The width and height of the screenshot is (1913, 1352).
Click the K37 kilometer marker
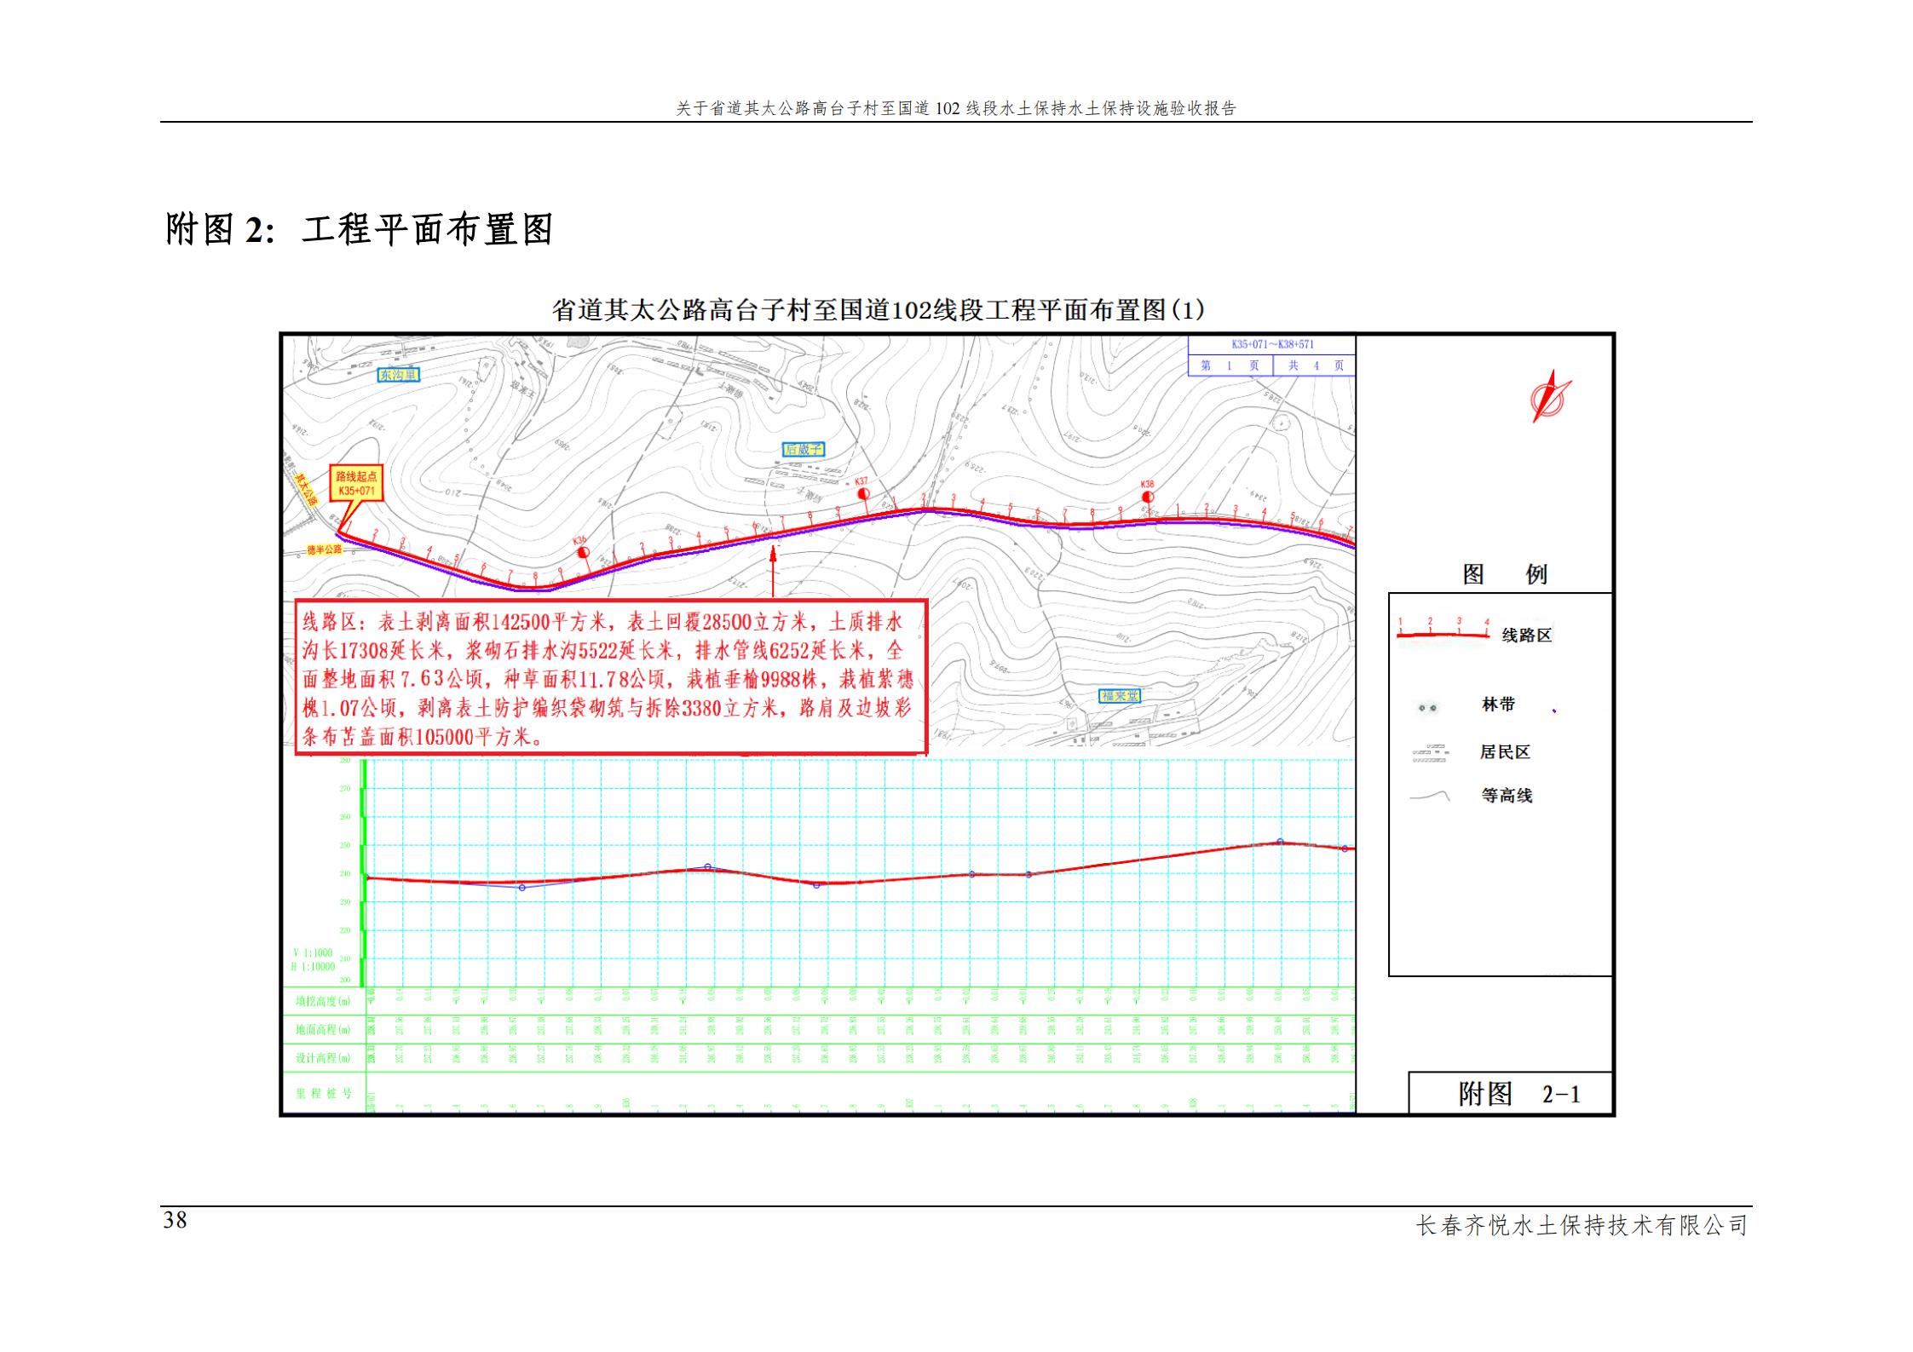coord(862,492)
